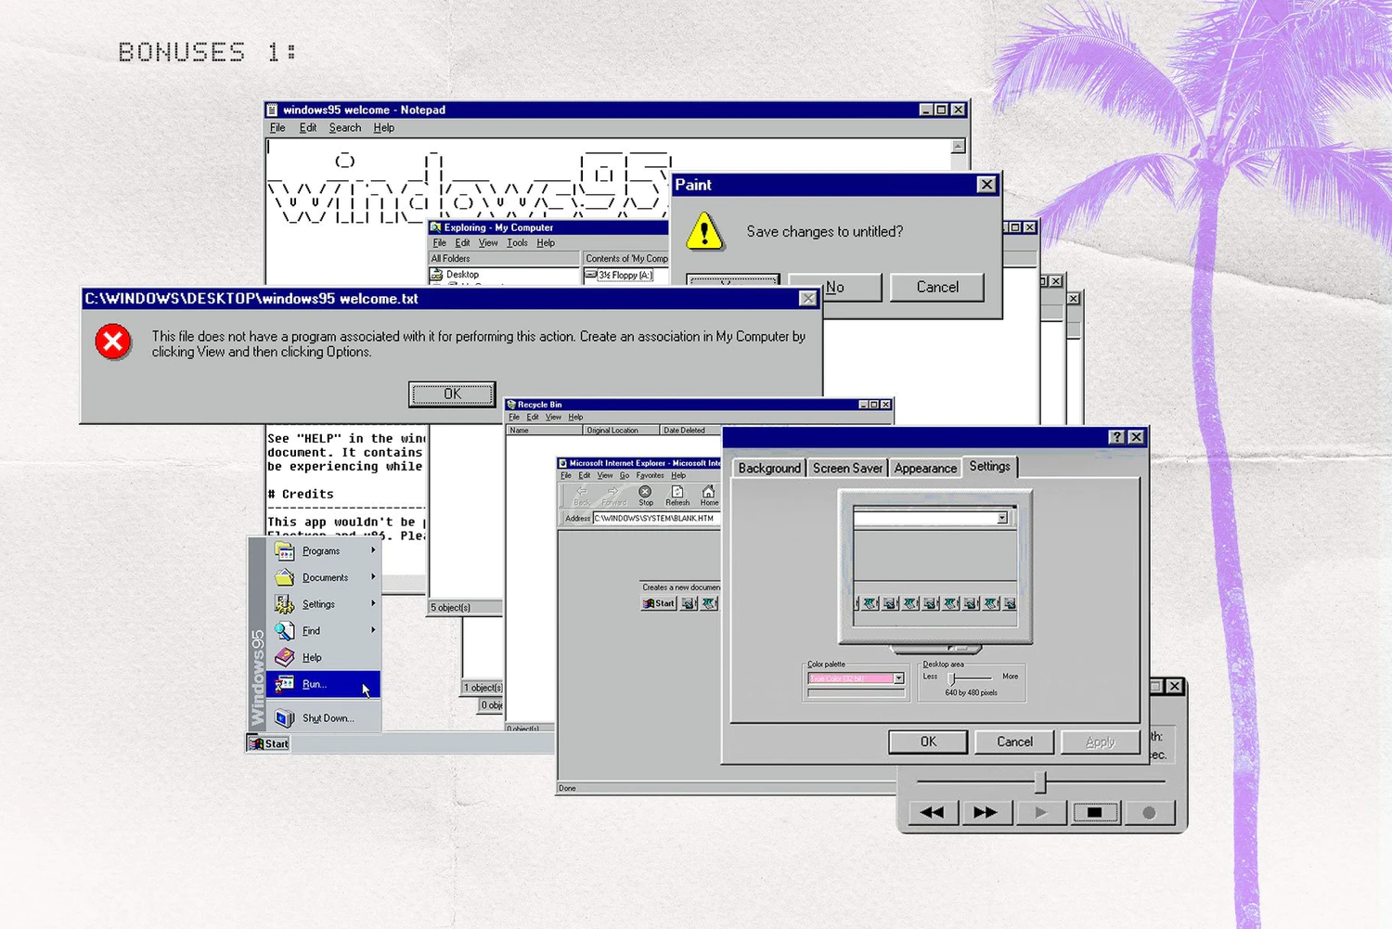Click the Start button on the taskbar

click(x=267, y=742)
